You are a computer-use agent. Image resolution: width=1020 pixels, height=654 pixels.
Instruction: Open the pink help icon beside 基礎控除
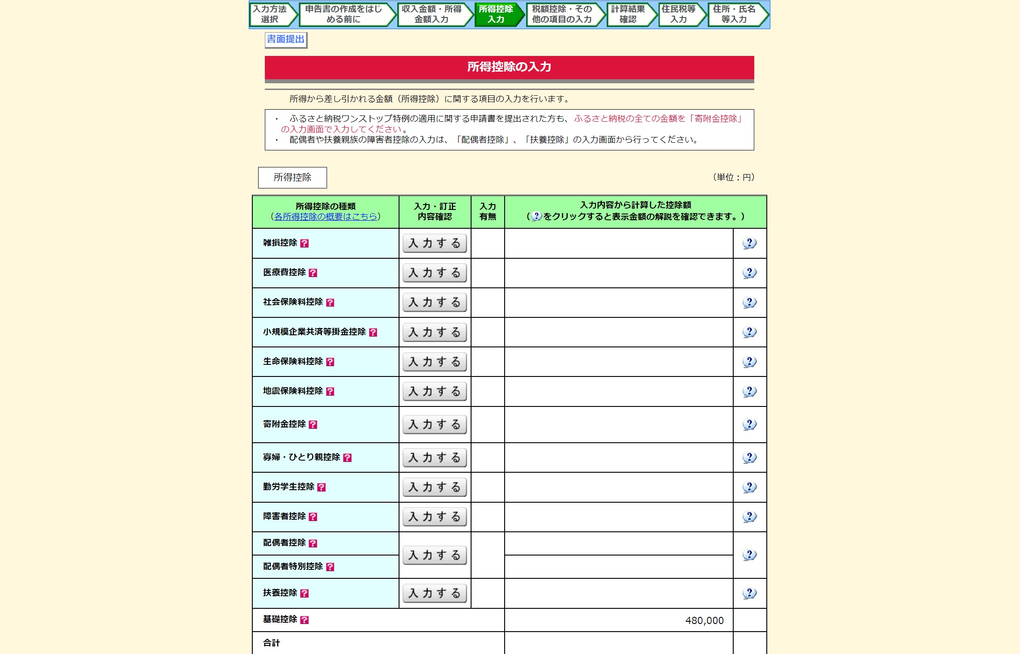pyautogui.click(x=304, y=620)
